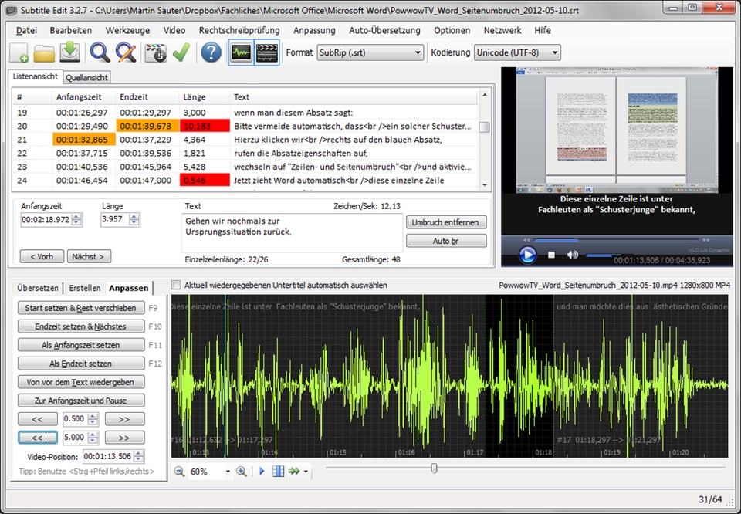
Task: Go to next subtitle with Nächst button
Action: pyautogui.click(x=88, y=256)
